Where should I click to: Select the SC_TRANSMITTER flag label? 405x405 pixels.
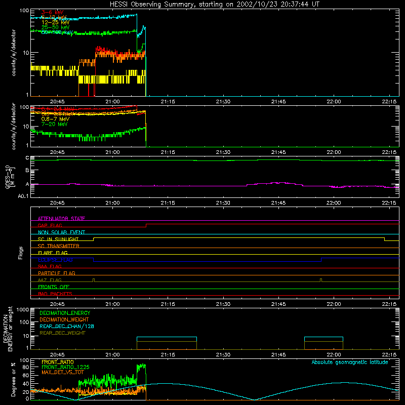[x=59, y=246]
